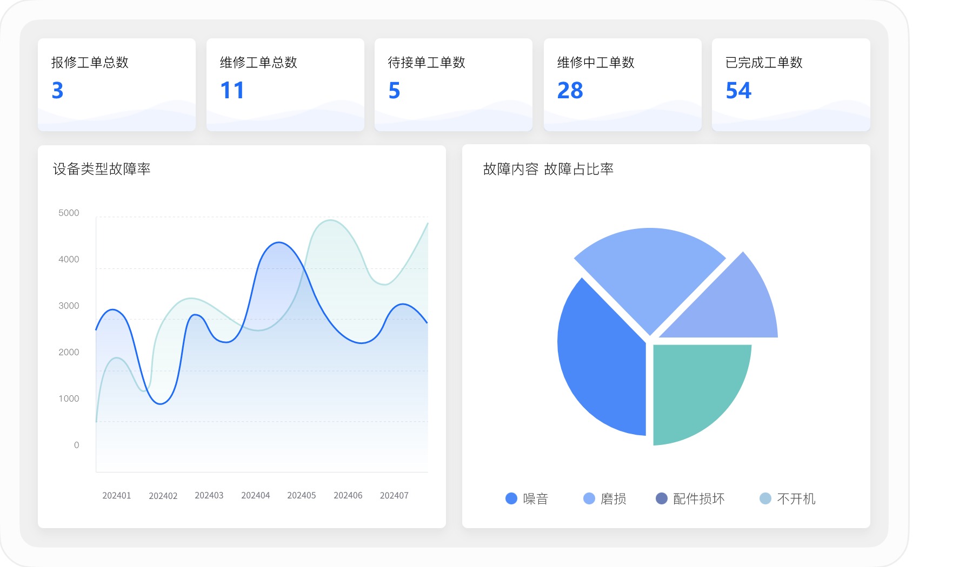Click y-axis label 2000

[x=69, y=352]
